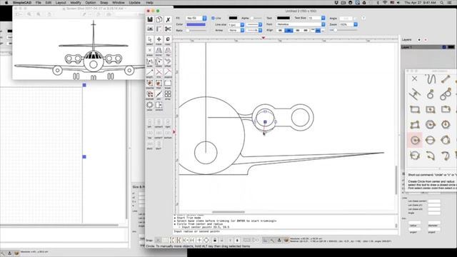Select second text align option
This screenshot has width=457, height=257.
(288, 30)
